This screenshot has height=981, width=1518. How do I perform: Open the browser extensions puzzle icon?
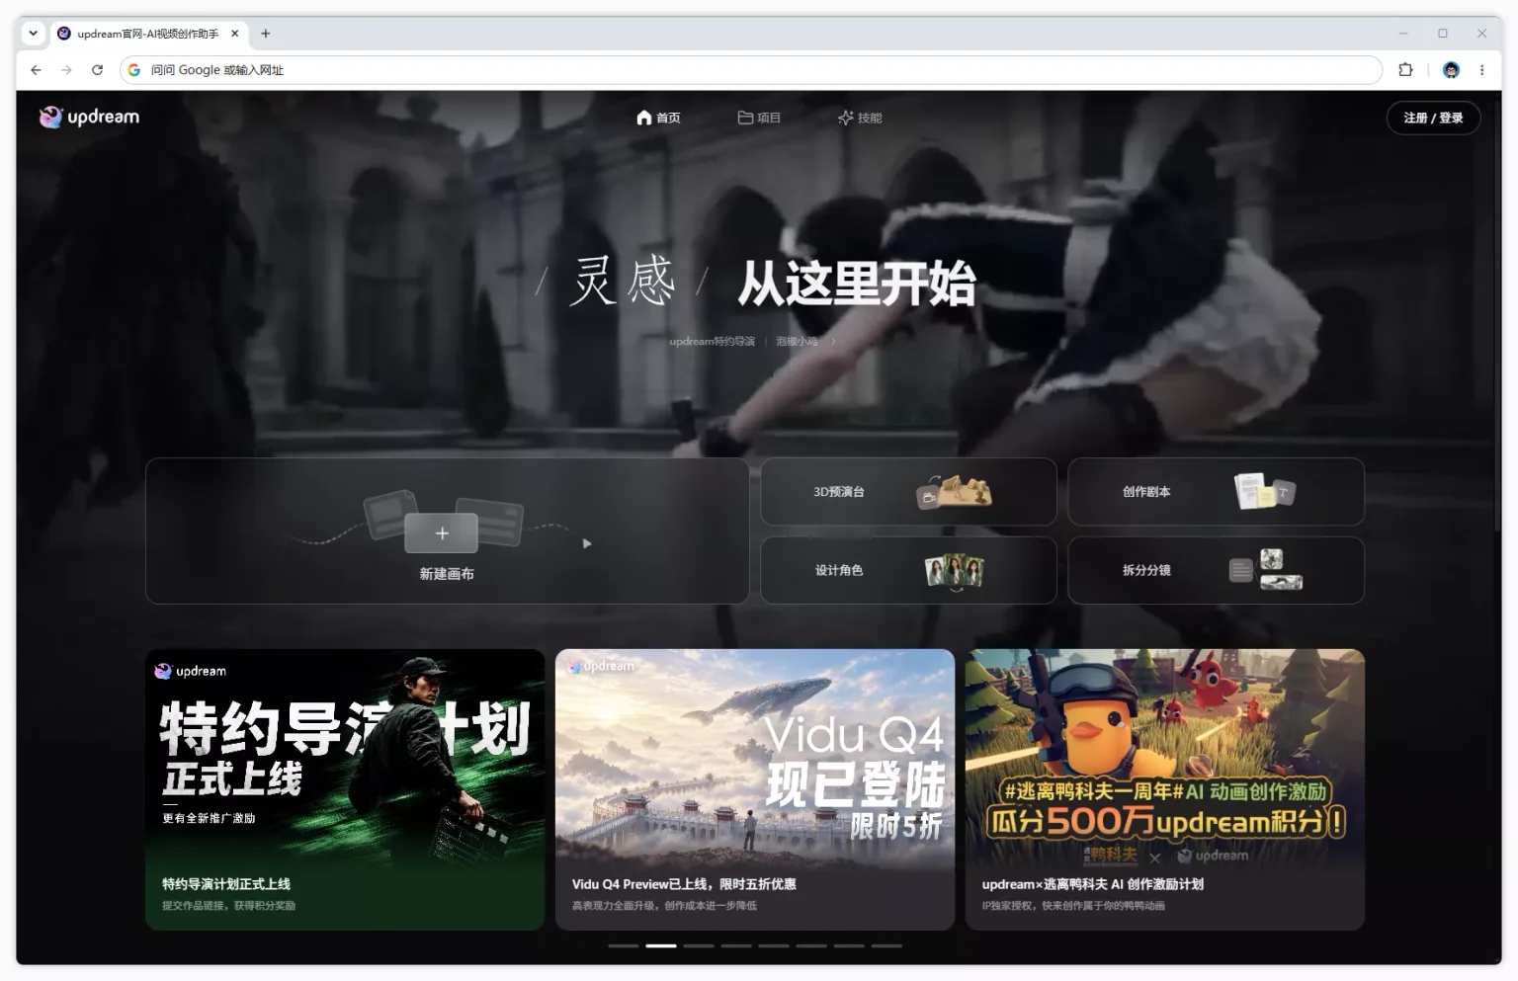tap(1405, 70)
